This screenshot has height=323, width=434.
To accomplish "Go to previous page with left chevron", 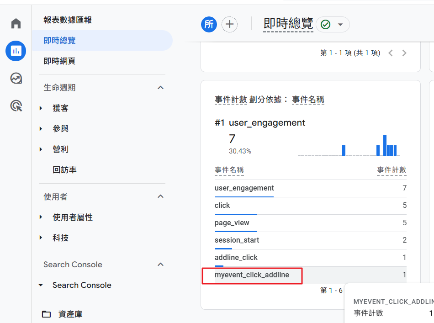I will tap(390, 53).
